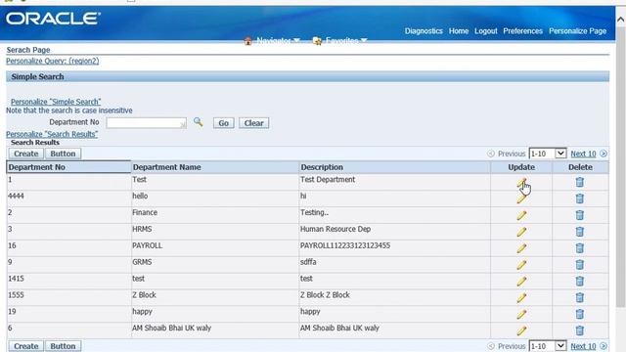Click update pencil for department 4444

coord(521,198)
